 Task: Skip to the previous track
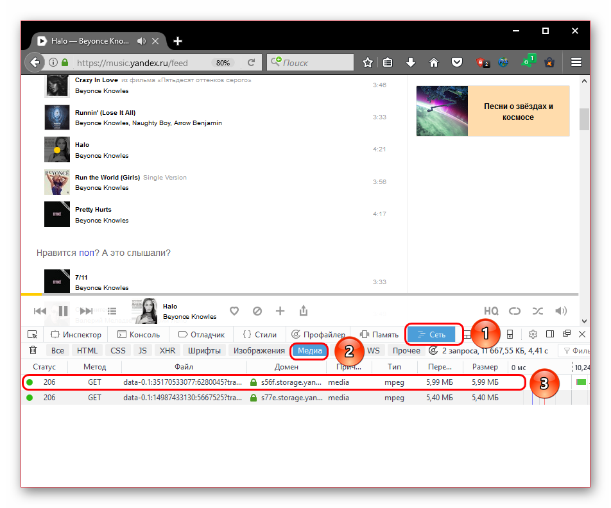[x=40, y=311]
